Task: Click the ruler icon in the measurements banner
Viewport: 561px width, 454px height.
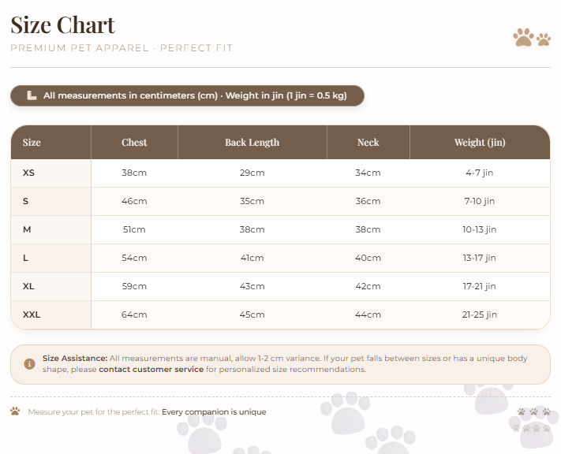Action: click(32, 95)
